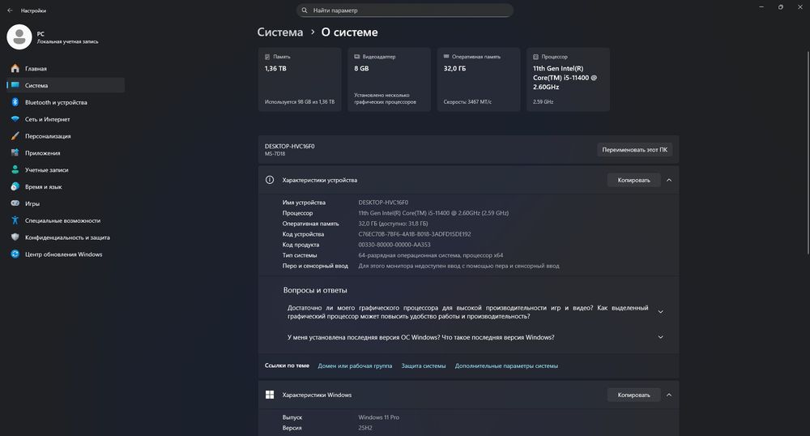The width and height of the screenshot is (810, 436).
Task: Click the Bluetooth и устройства icon
Action: [x=15, y=103]
